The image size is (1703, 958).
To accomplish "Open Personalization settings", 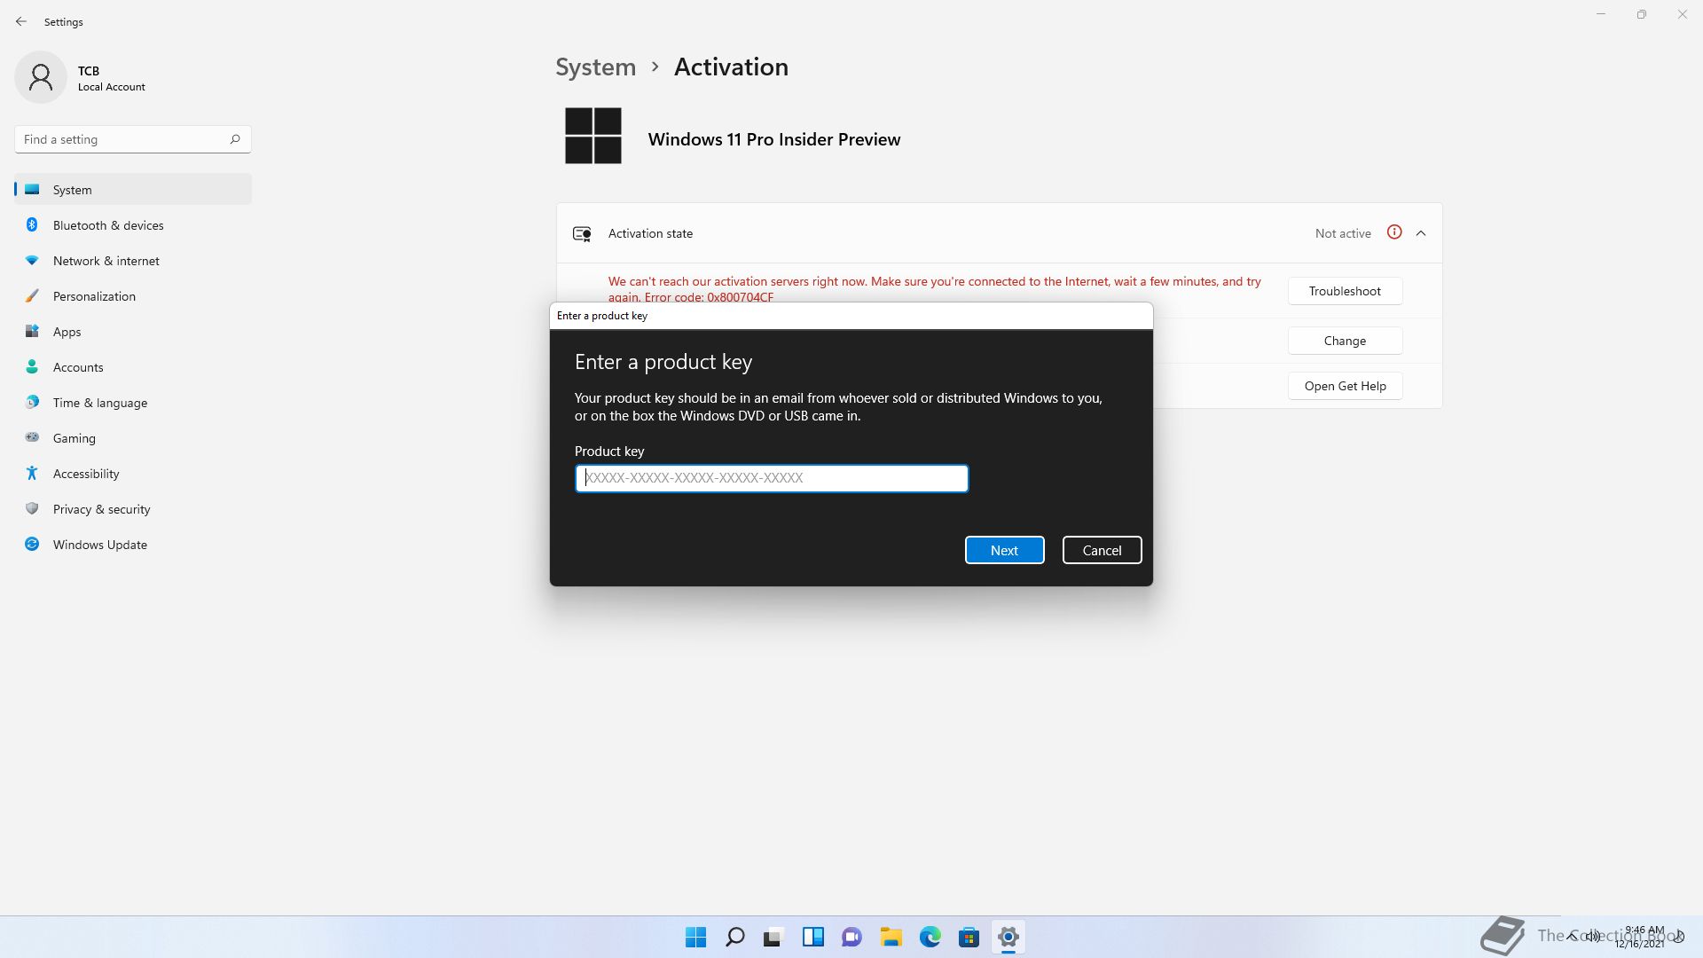I will (x=133, y=296).
